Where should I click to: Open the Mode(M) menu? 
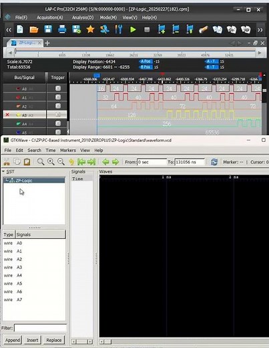coord(108,17)
